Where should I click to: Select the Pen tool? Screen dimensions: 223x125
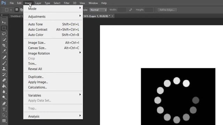(x=4, y=103)
